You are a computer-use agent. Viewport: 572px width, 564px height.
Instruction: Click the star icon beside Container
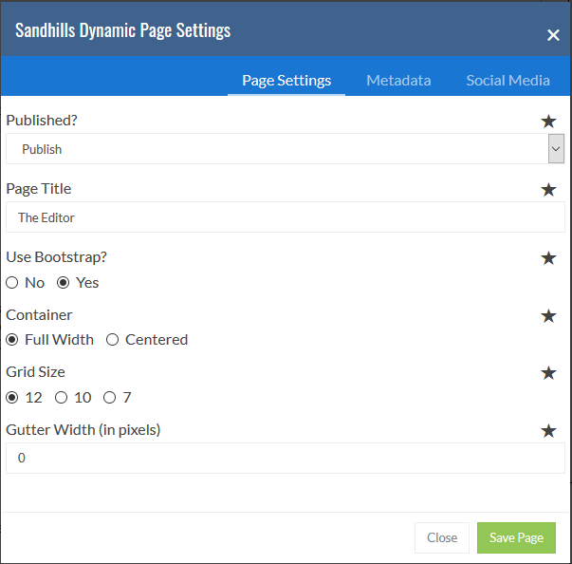(x=548, y=316)
